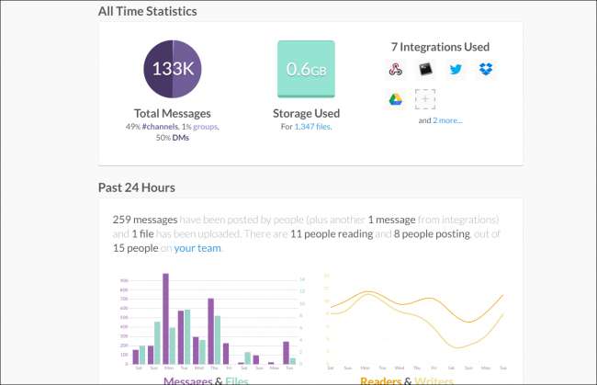Toggle the Writers legend label
597x385 pixels.
[x=435, y=380]
